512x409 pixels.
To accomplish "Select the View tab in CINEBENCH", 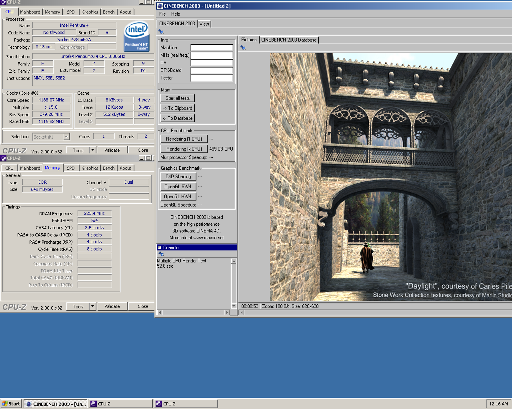I will tap(204, 24).
